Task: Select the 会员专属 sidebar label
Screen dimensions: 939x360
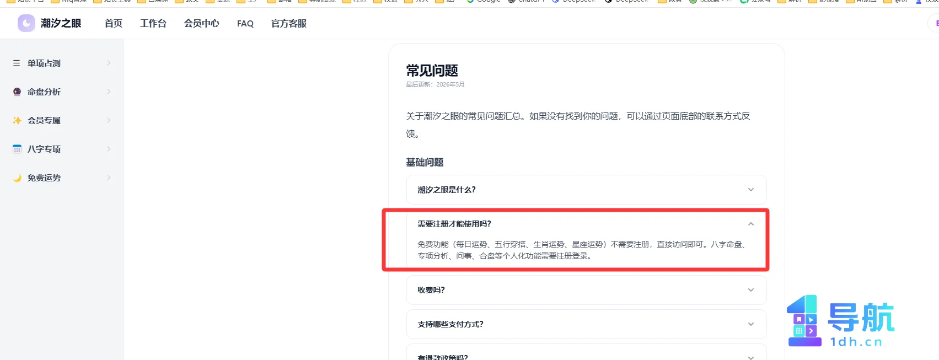Action: click(44, 121)
